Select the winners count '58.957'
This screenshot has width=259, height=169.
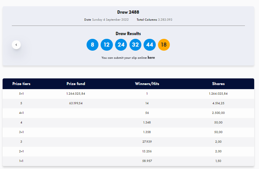click(x=147, y=161)
